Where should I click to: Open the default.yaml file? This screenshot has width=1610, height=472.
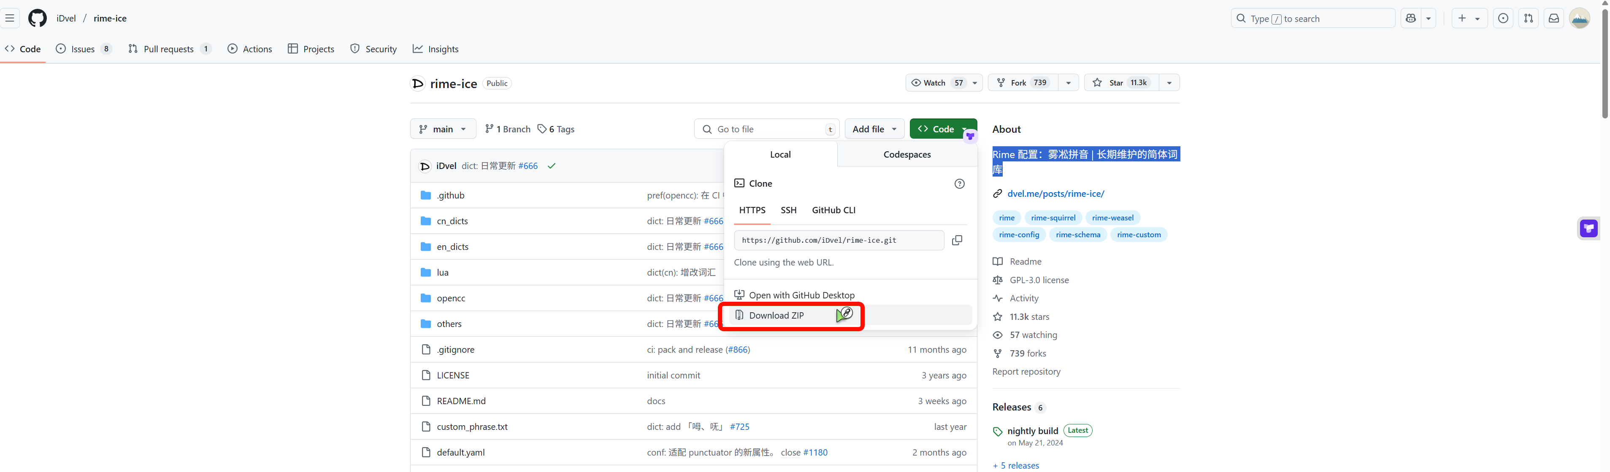pyautogui.click(x=460, y=452)
